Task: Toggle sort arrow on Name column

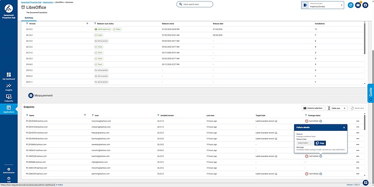Action: (x=85, y=115)
